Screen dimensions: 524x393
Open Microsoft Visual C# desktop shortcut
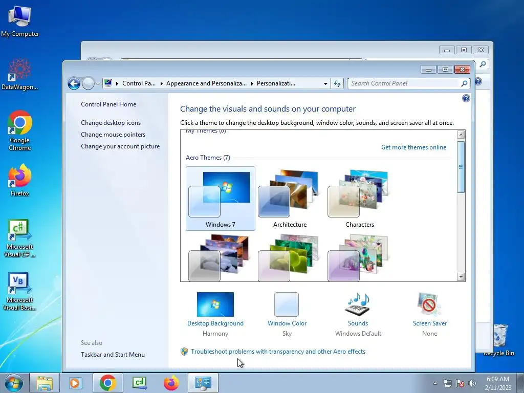click(x=20, y=238)
